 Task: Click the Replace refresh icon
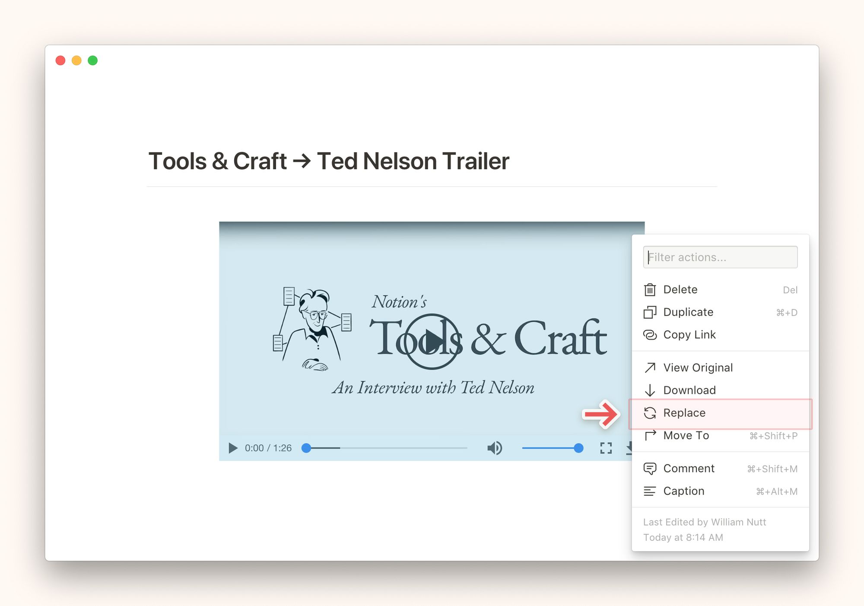[x=650, y=413]
